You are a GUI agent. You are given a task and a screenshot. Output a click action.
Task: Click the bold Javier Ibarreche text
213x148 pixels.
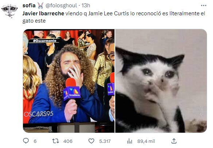point(43,13)
